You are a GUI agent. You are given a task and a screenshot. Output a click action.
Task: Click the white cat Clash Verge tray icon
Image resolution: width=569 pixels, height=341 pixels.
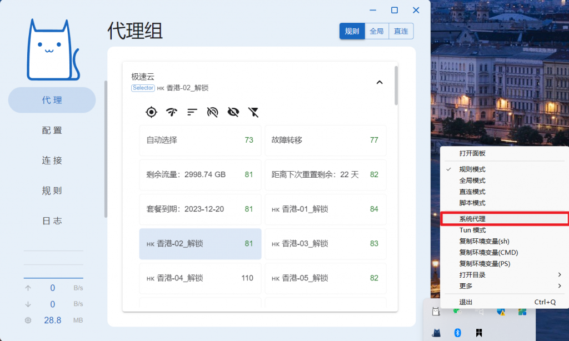pos(436,311)
